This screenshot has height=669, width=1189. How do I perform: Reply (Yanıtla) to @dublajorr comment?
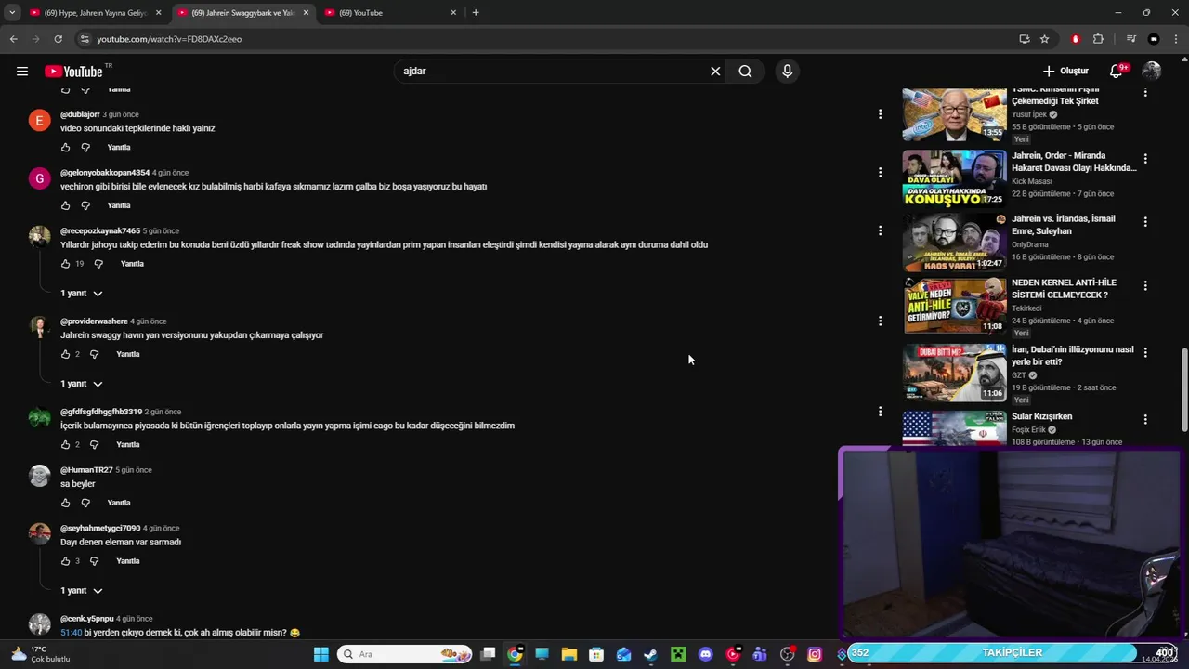119,147
